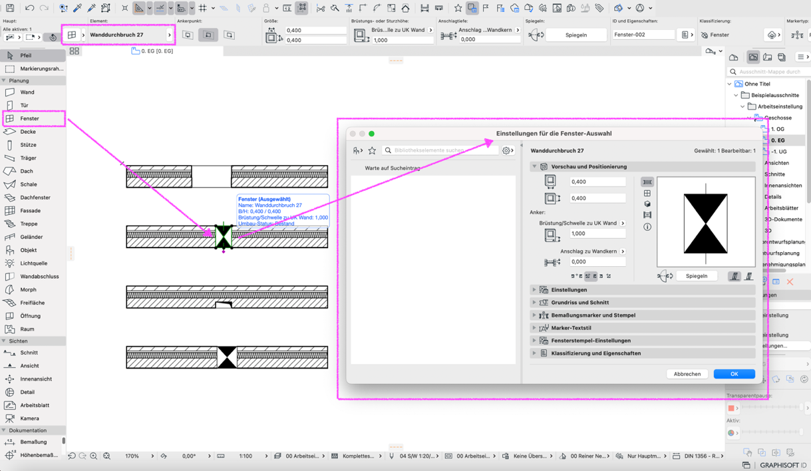Select the Pfeil arrow tool

(x=33, y=55)
